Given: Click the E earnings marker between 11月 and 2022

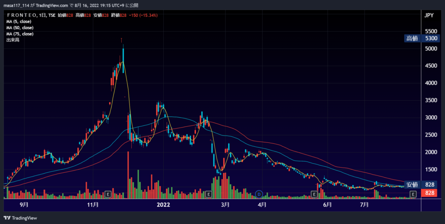Looking at the screenshot, I should tap(108, 194).
